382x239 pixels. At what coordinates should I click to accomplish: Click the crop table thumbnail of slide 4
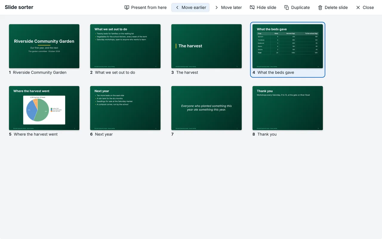coord(288,46)
